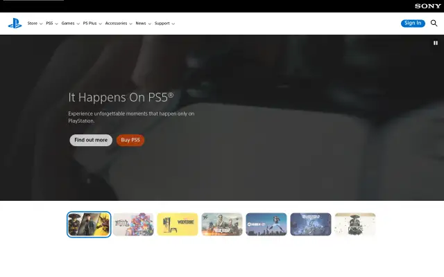Click the Find out more button

click(91, 140)
